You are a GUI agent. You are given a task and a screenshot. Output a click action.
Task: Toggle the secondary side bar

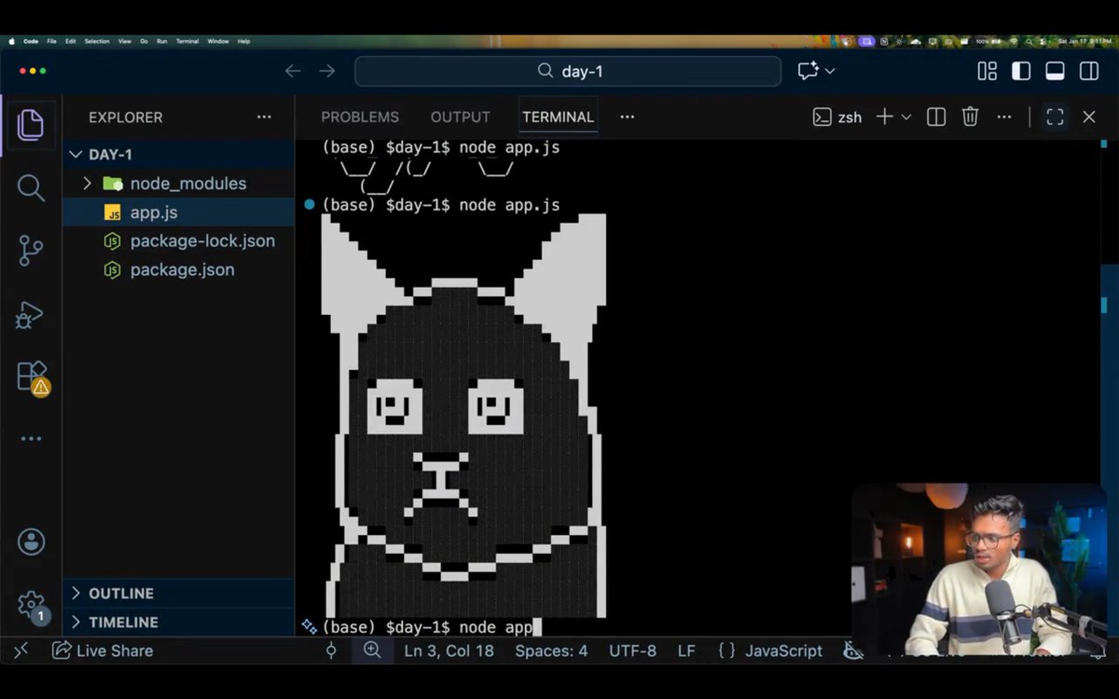click(x=1089, y=71)
